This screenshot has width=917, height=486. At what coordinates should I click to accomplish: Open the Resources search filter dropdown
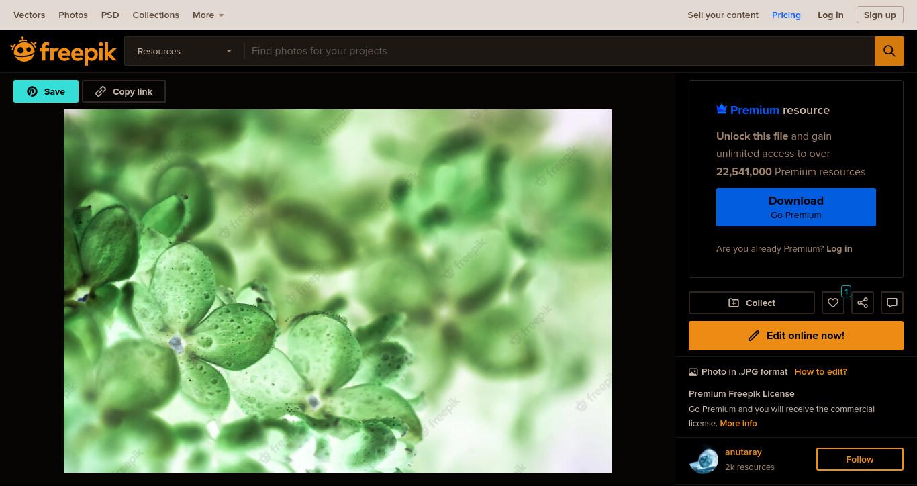click(185, 51)
